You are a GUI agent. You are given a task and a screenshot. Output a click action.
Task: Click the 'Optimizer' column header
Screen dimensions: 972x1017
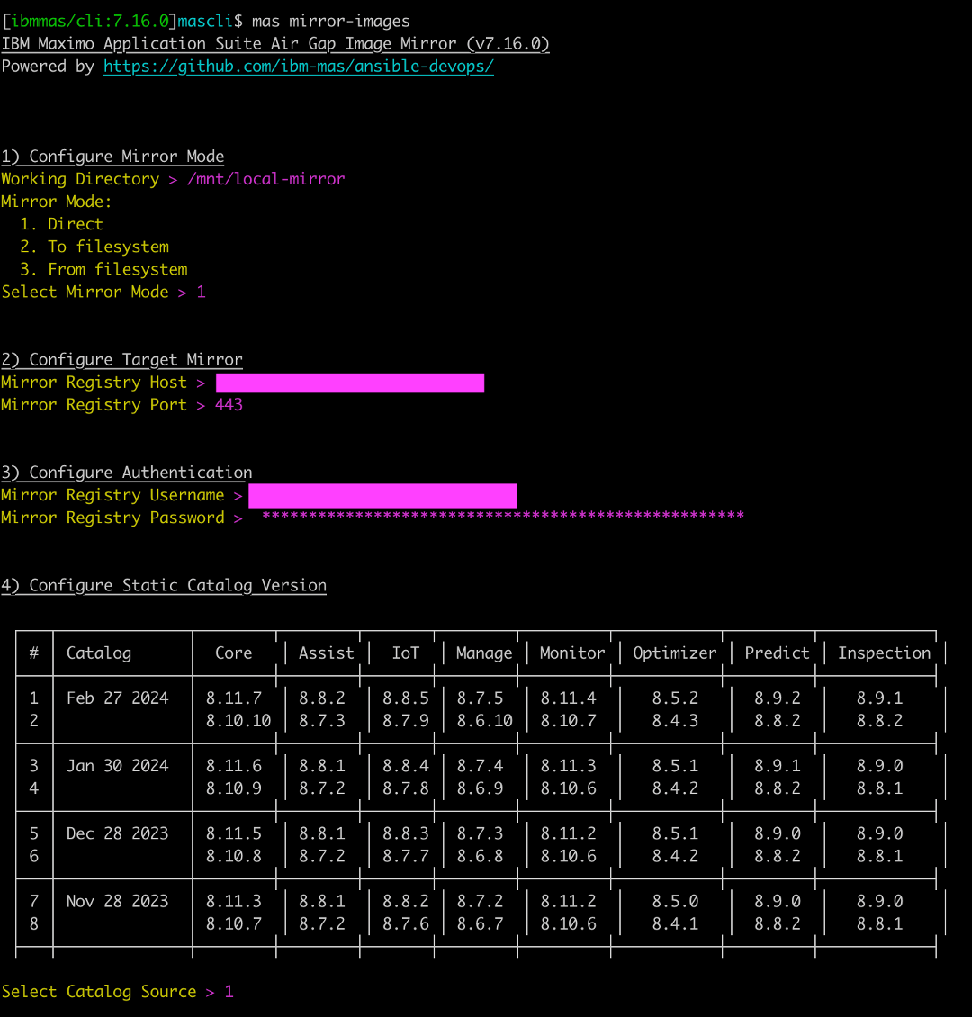pyautogui.click(x=675, y=653)
